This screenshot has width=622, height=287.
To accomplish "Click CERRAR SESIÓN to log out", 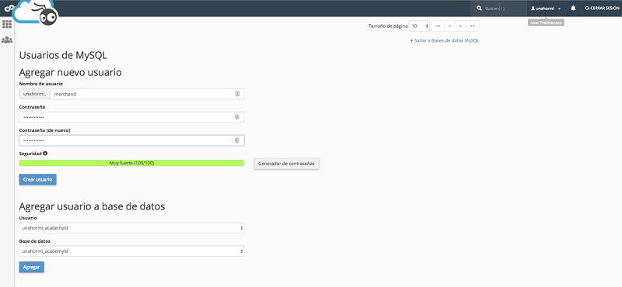I will [x=602, y=8].
